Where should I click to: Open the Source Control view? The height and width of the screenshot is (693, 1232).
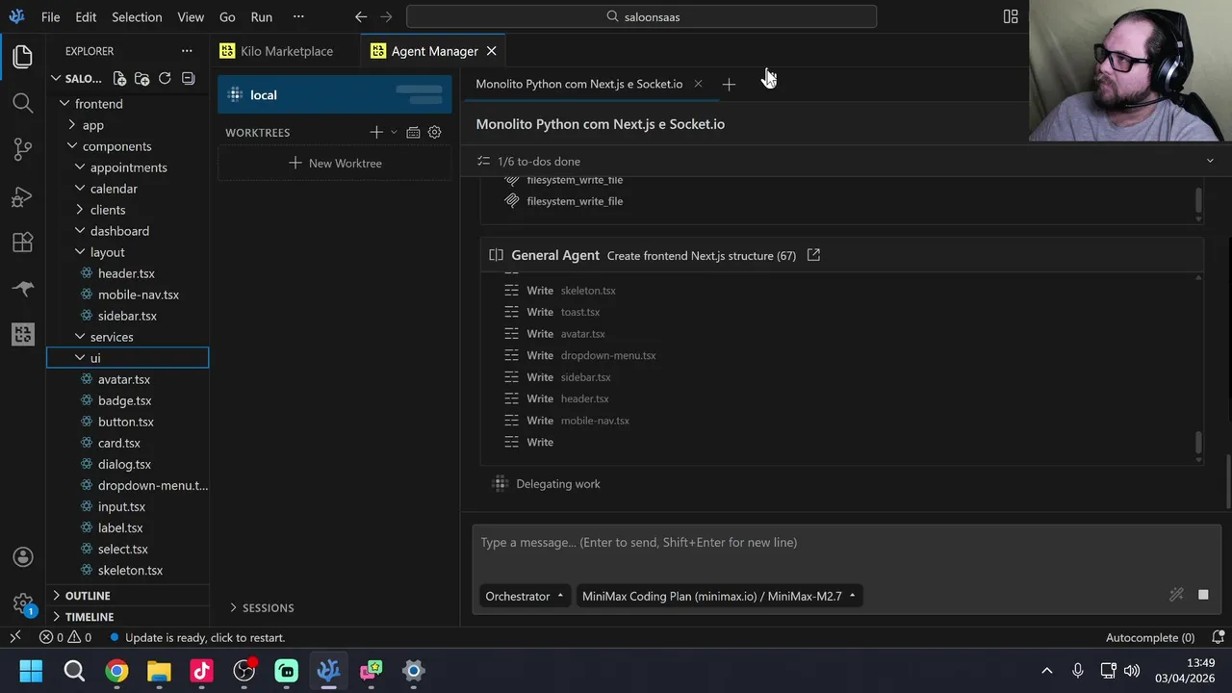(23, 149)
